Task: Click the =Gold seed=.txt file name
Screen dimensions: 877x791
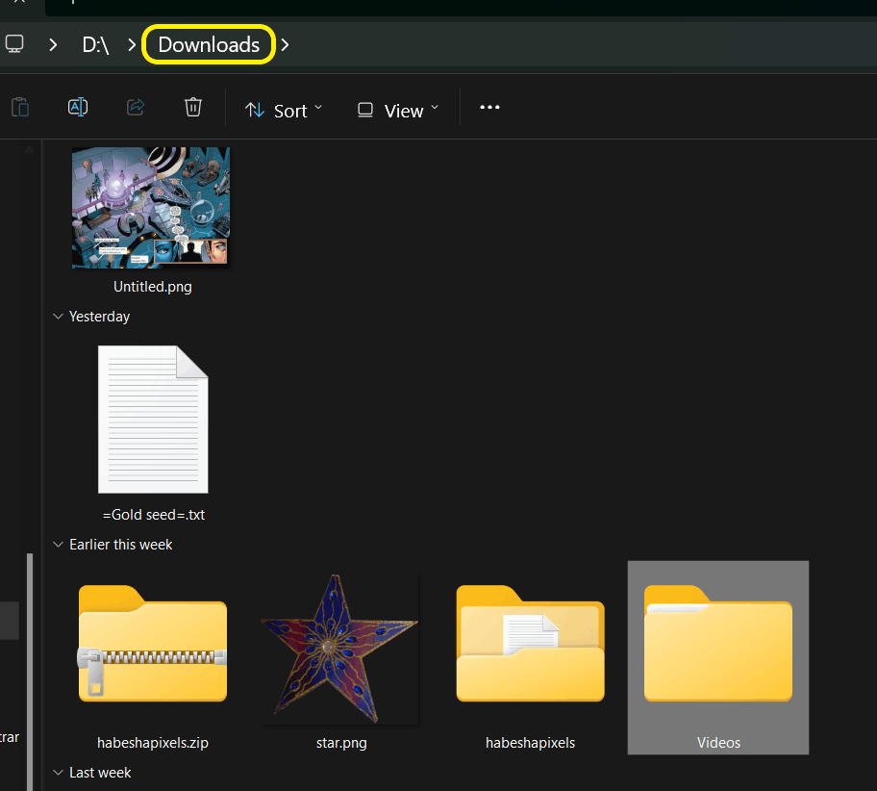Action: [154, 515]
